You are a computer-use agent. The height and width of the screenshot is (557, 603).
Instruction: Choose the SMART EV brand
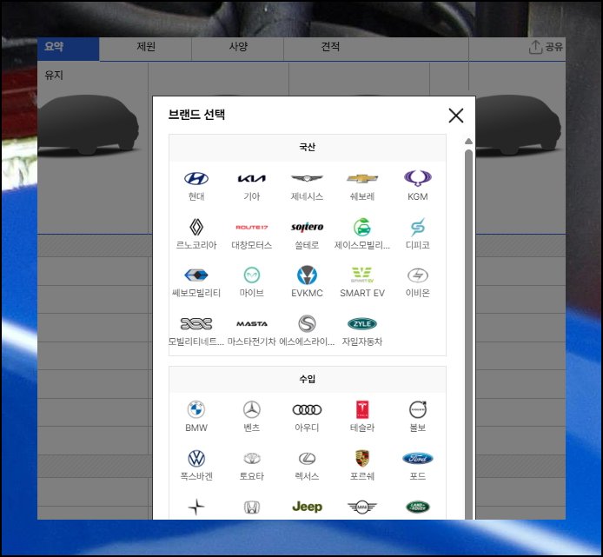pos(362,275)
